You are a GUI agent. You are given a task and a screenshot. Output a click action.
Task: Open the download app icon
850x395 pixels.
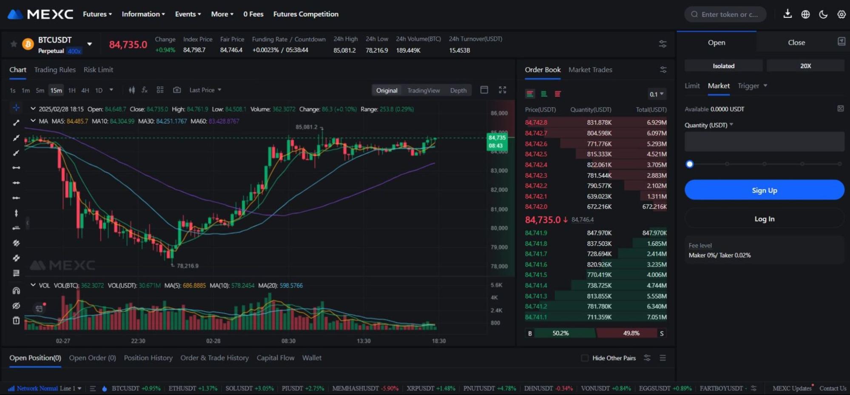click(x=787, y=14)
